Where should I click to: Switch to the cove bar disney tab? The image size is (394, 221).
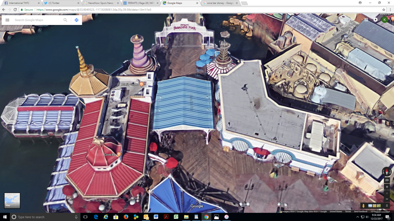click(x=219, y=3)
